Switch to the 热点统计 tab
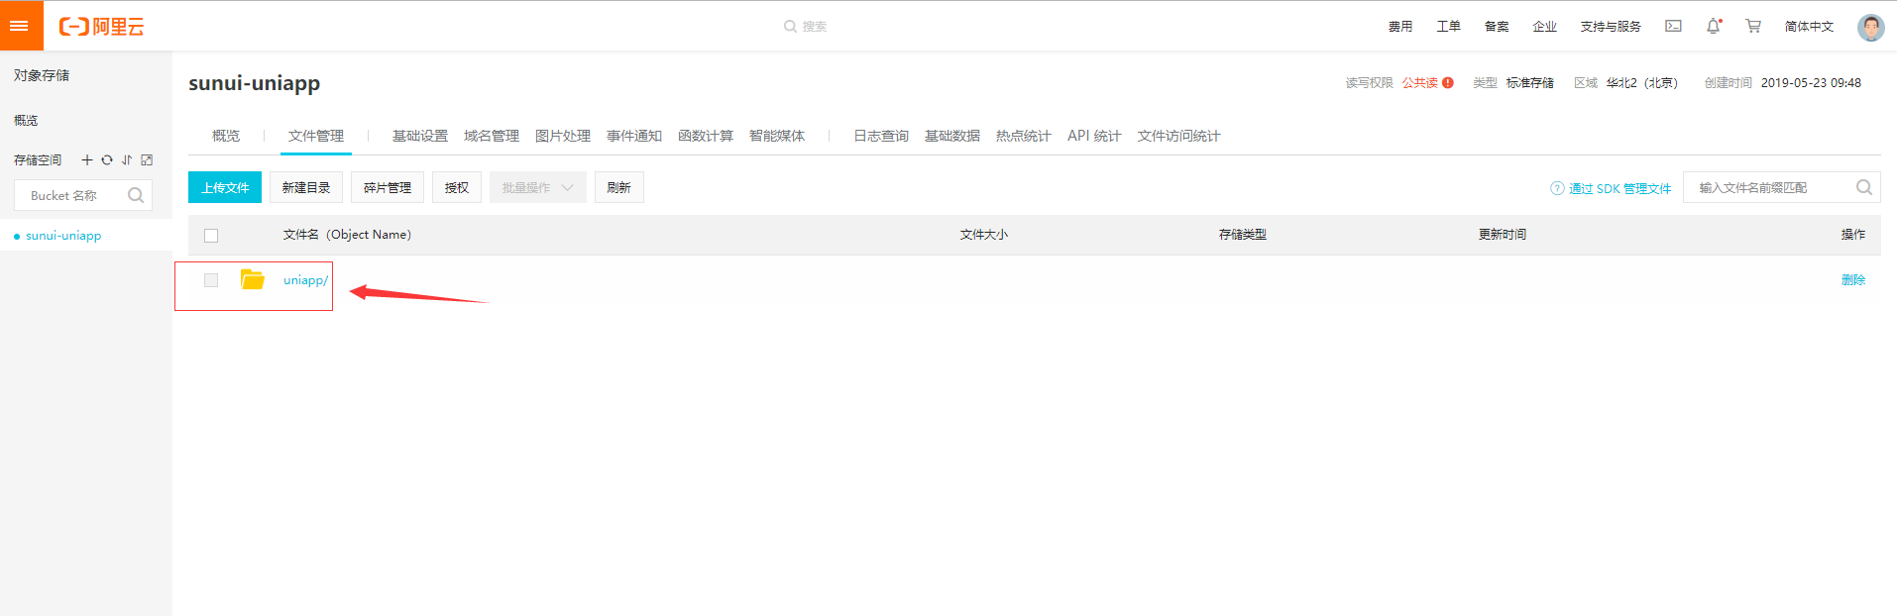The image size is (1897, 616). pyautogui.click(x=1024, y=136)
